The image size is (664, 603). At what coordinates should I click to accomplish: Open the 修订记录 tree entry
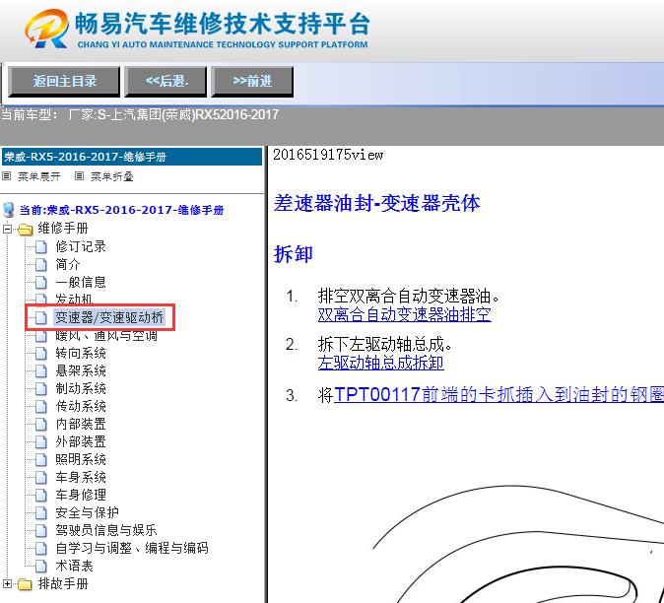pos(81,246)
